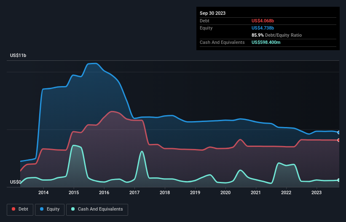Screen dimensions: 346x222
Task: Toggle Cash And Equivalents legend button
Action: point(97,209)
